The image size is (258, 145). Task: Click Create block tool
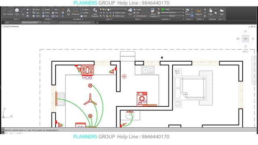(x=137, y=10)
